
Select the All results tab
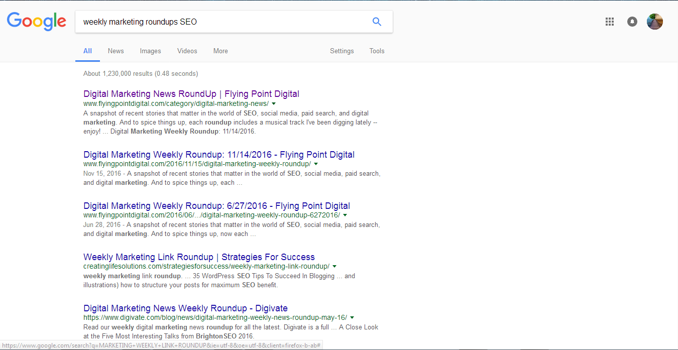87,51
